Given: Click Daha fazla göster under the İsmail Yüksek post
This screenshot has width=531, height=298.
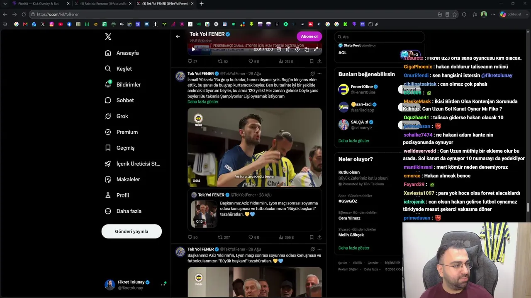Looking at the screenshot, I should click(x=203, y=102).
